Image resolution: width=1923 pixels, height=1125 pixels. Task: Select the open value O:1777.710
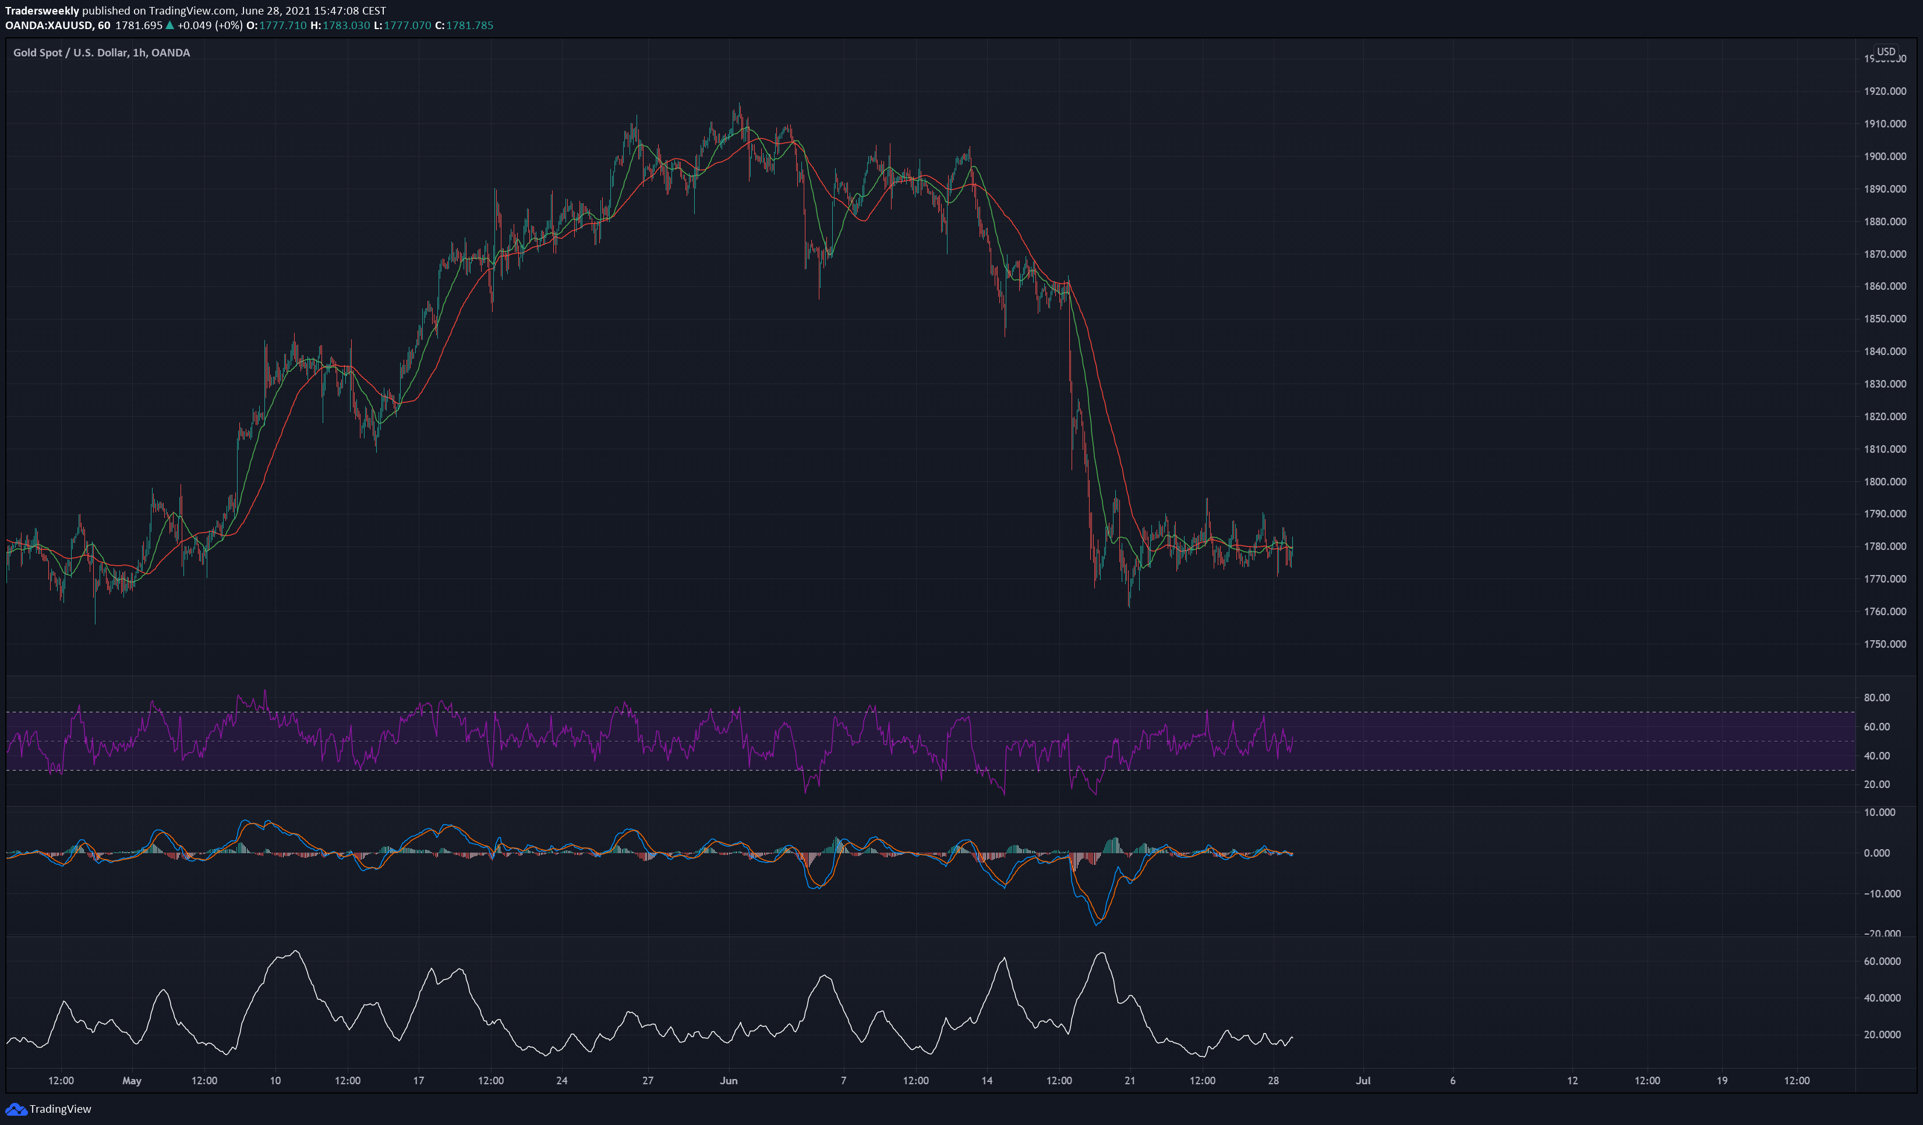[276, 25]
